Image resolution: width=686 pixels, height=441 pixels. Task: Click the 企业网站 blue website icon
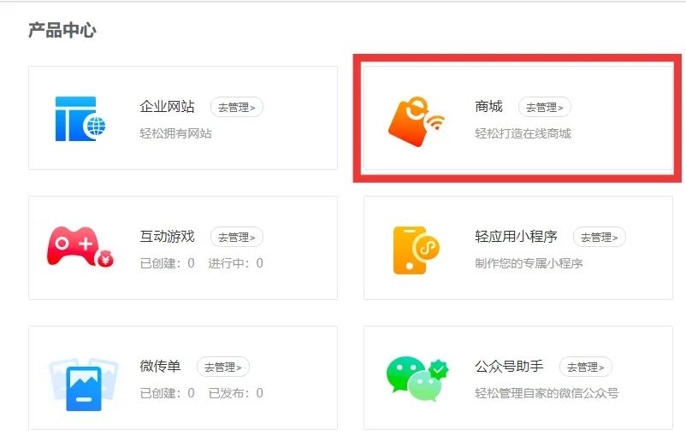[80, 118]
